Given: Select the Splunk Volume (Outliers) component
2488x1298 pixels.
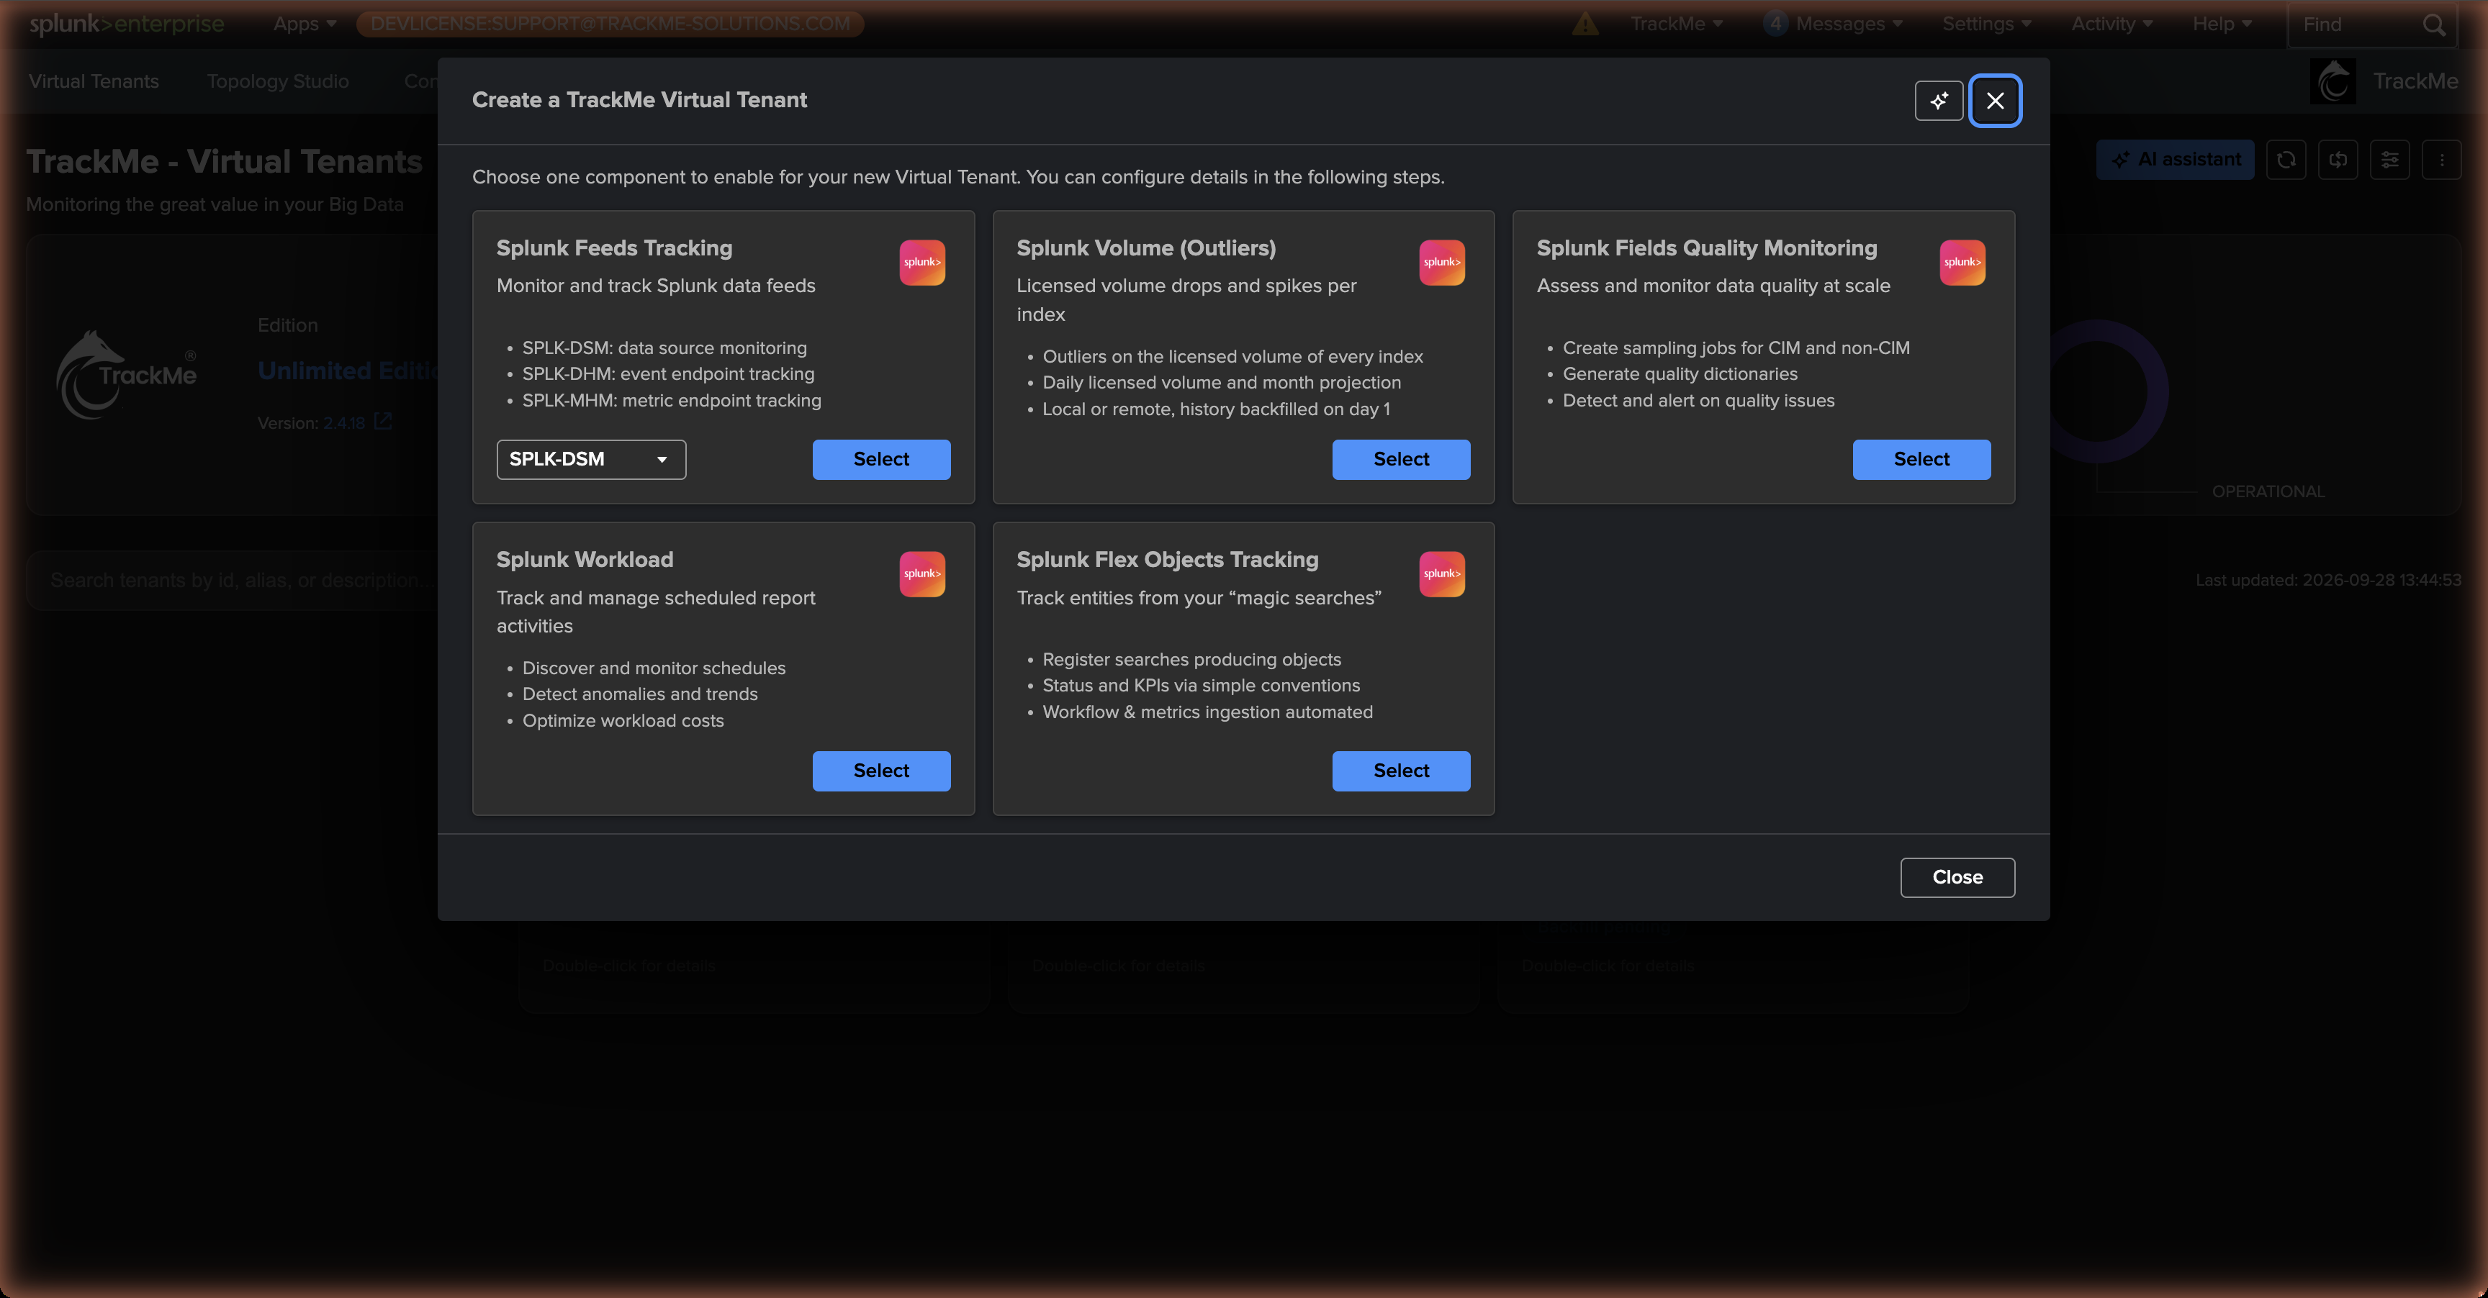Looking at the screenshot, I should click(1400, 459).
